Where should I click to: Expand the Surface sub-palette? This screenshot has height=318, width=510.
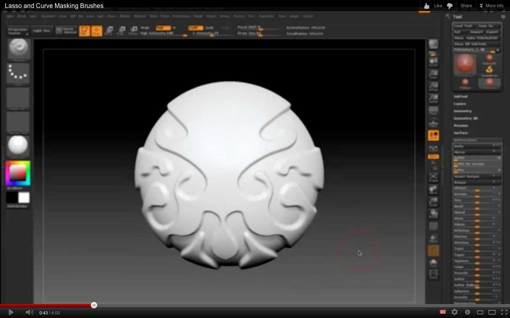[461, 133]
